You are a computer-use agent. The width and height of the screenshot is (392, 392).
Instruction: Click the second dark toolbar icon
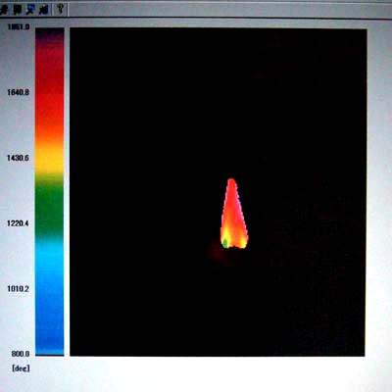[18, 10]
